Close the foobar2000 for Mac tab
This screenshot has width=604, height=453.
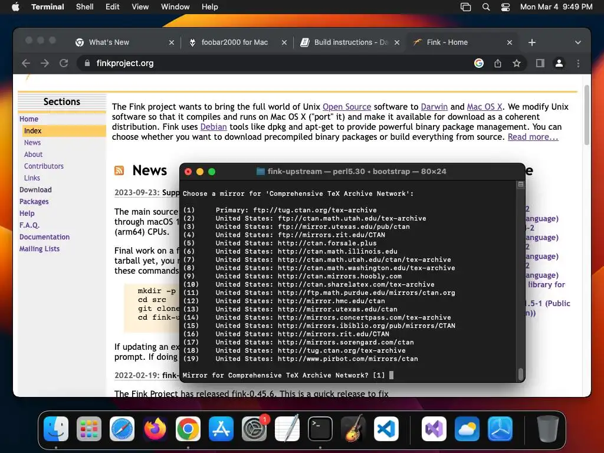tap(284, 42)
